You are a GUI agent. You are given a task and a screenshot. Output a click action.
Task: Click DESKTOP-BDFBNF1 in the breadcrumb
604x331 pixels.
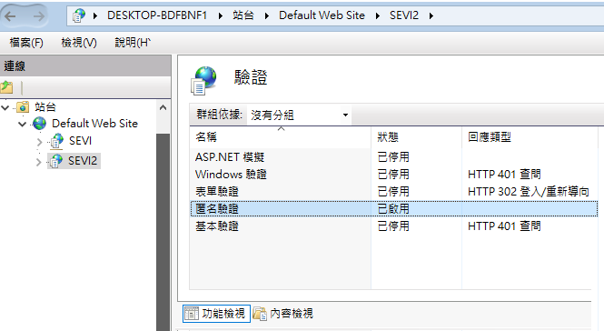[x=157, y=15]
